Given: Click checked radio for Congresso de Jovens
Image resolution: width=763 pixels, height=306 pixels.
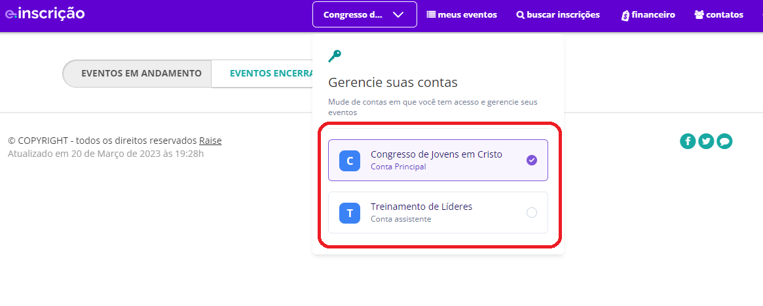Looking at the screenshot, I should [x=532, y=160].
